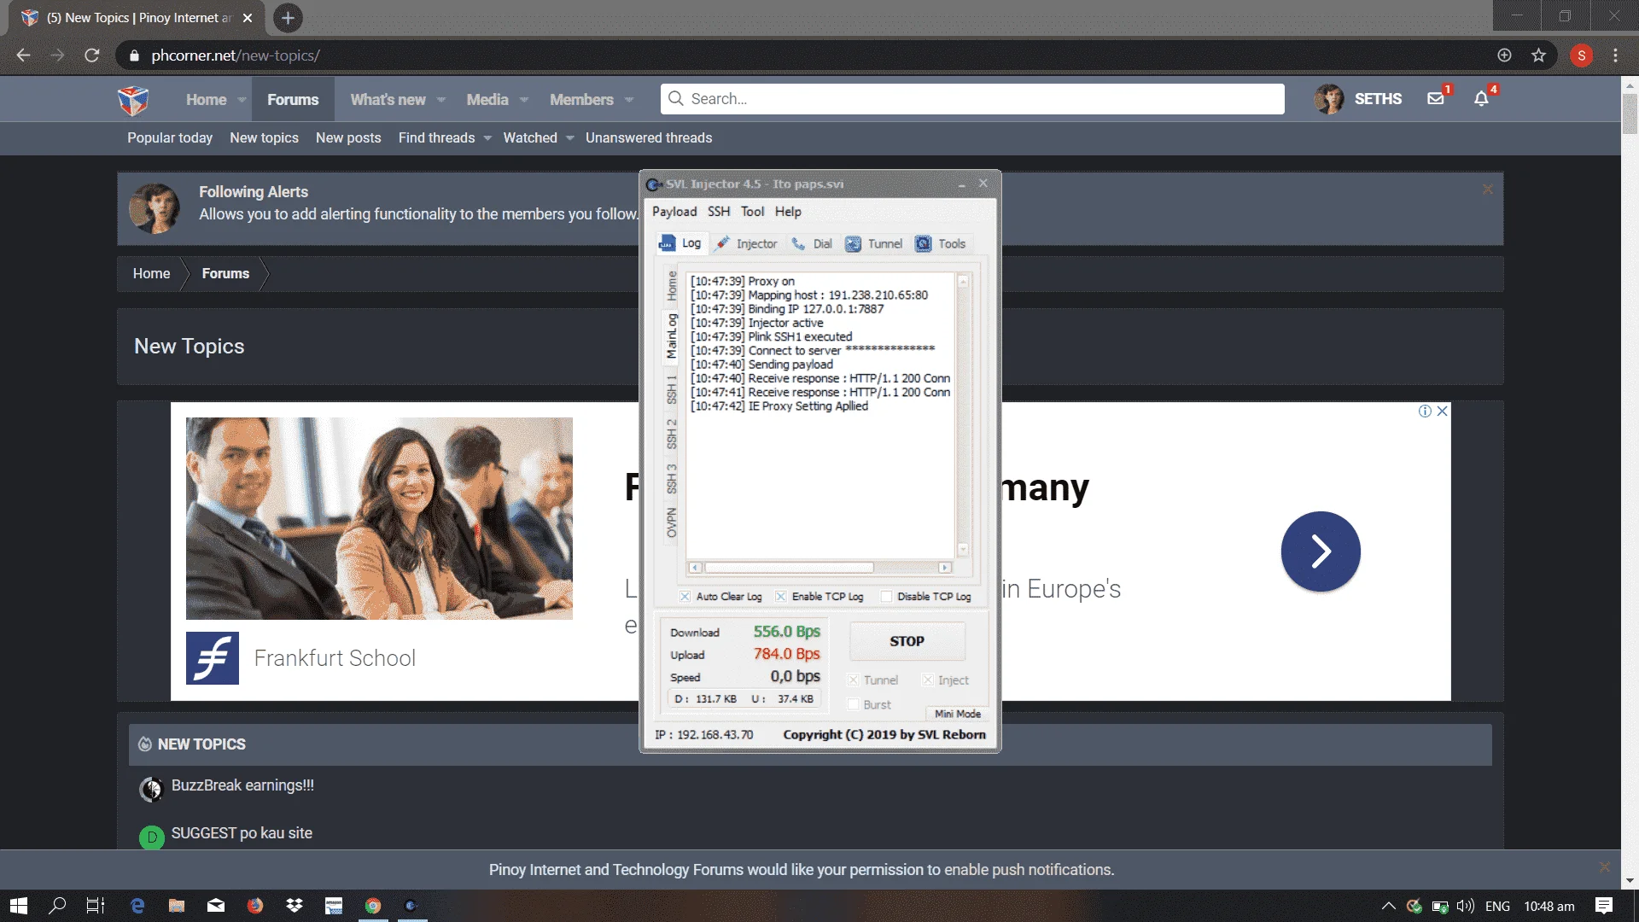This screenshot has width=1639, height=922.
Task: Switch SVL Injector to Mini Mode
Action: pos(957,714)
